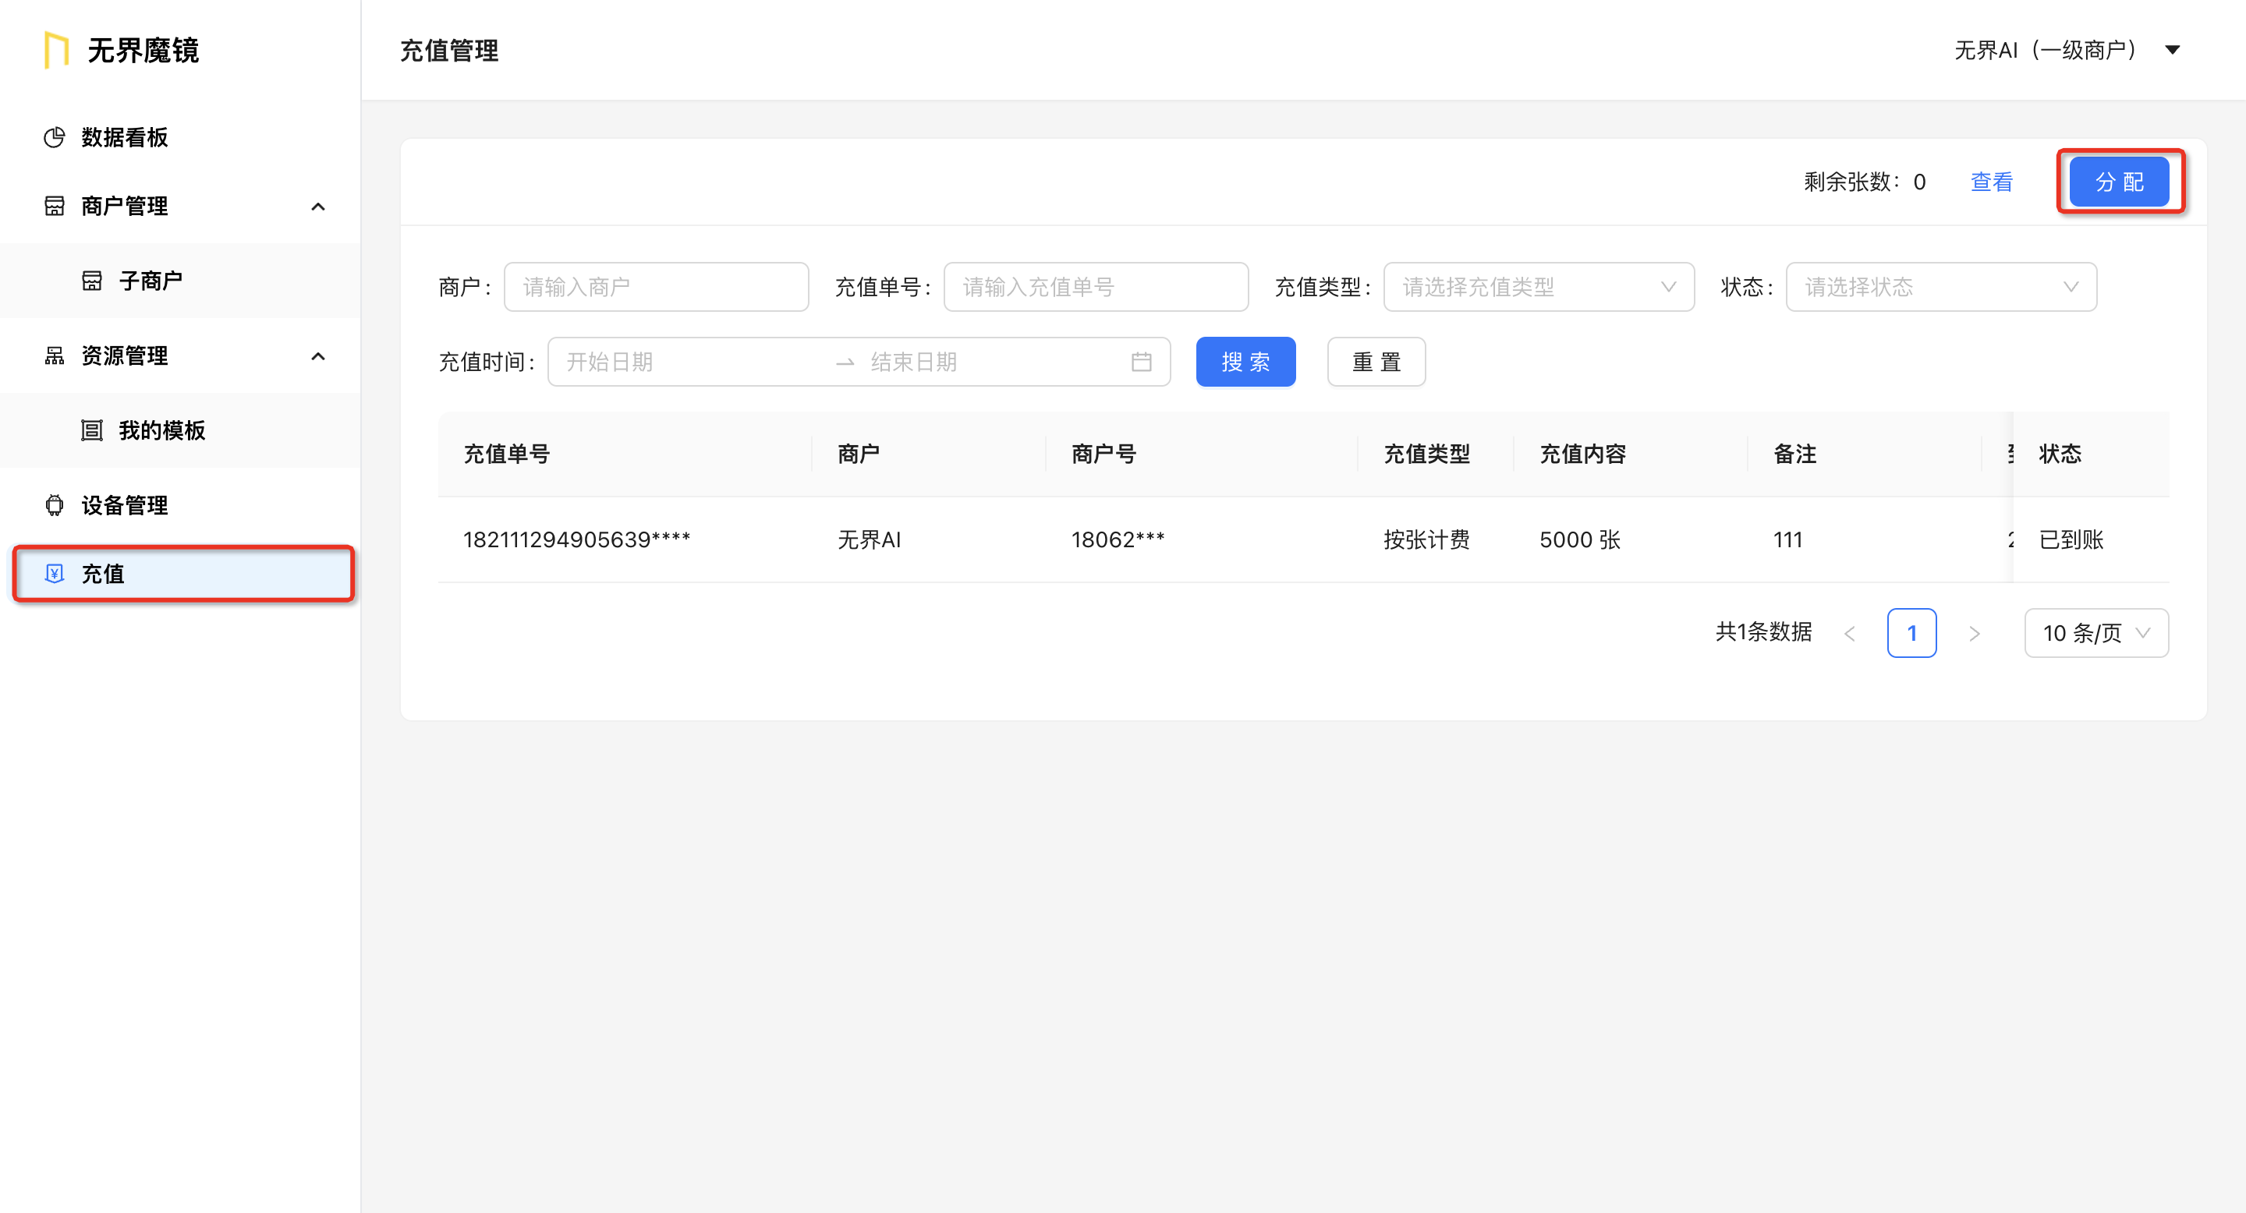Click the 结束日期 date field
2246x1213 pixels.
coord(994,362)
